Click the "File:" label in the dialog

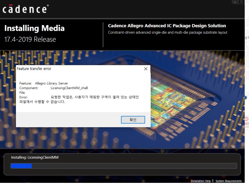[x=22, y=93]
